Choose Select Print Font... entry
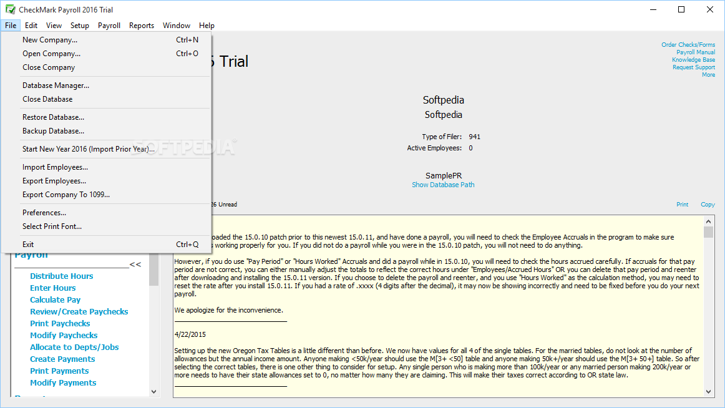The image size is (725, 408). click(106, 226)
